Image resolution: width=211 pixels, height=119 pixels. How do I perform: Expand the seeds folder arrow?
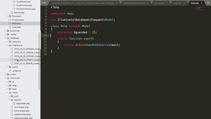[7, 67]
